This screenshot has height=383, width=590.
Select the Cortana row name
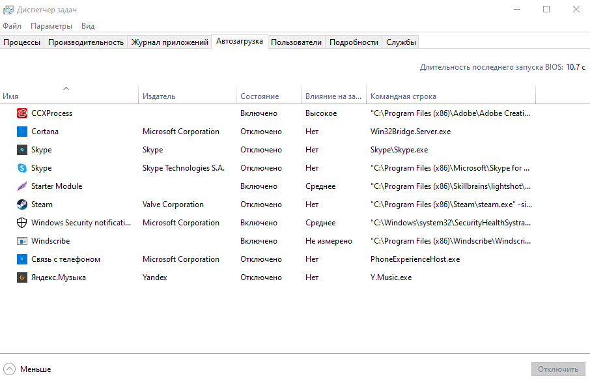coord(45,132)
